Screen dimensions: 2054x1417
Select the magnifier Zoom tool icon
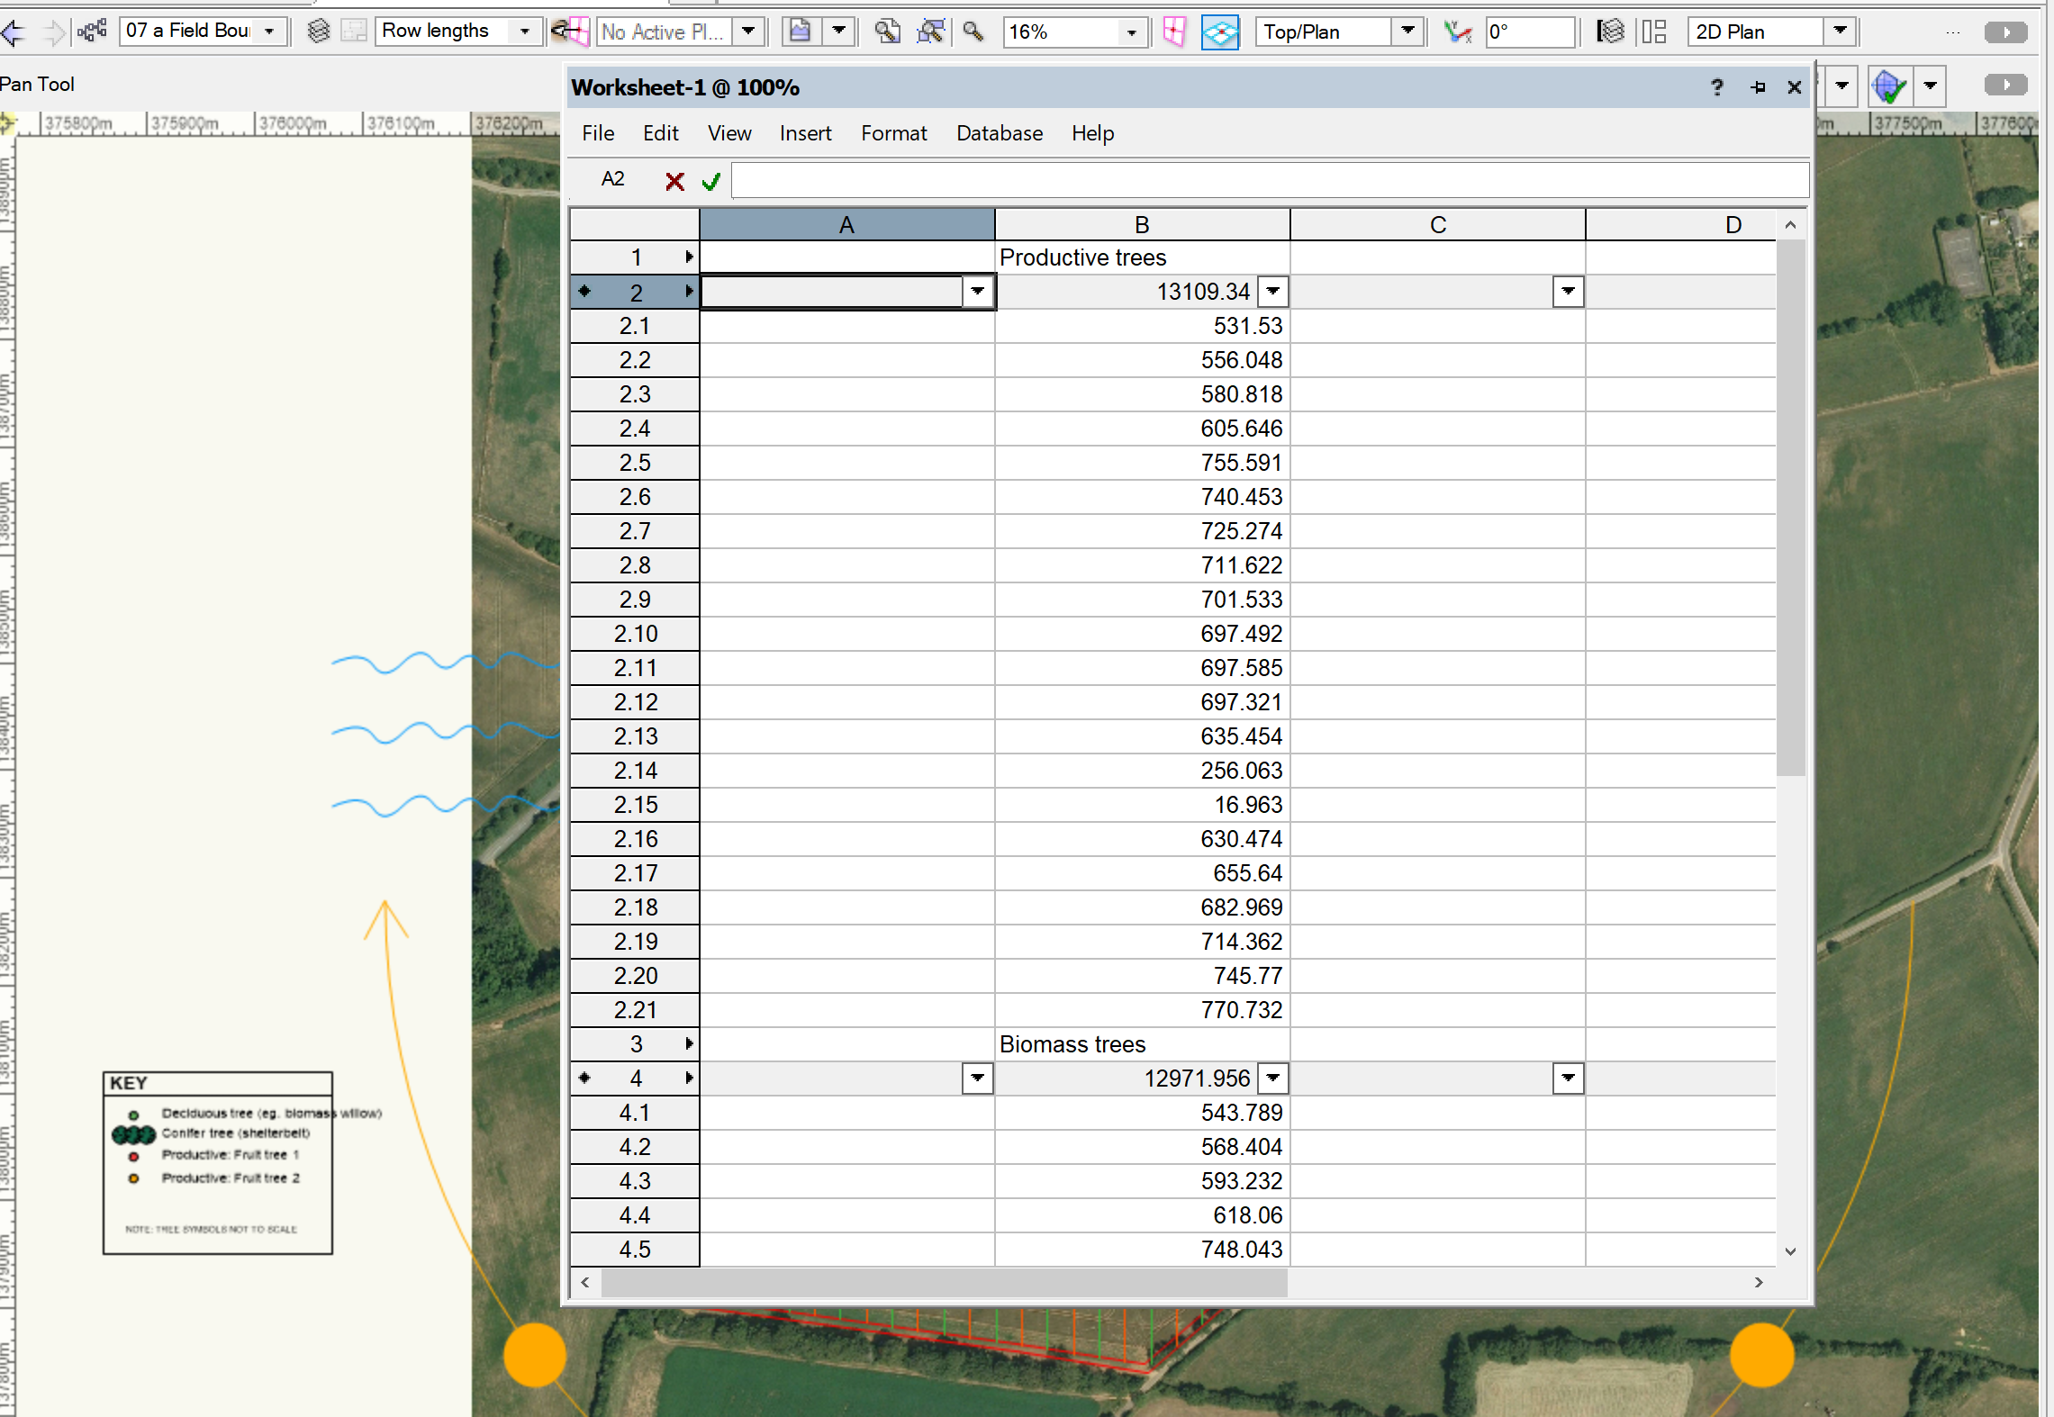(x=973, y=32)
